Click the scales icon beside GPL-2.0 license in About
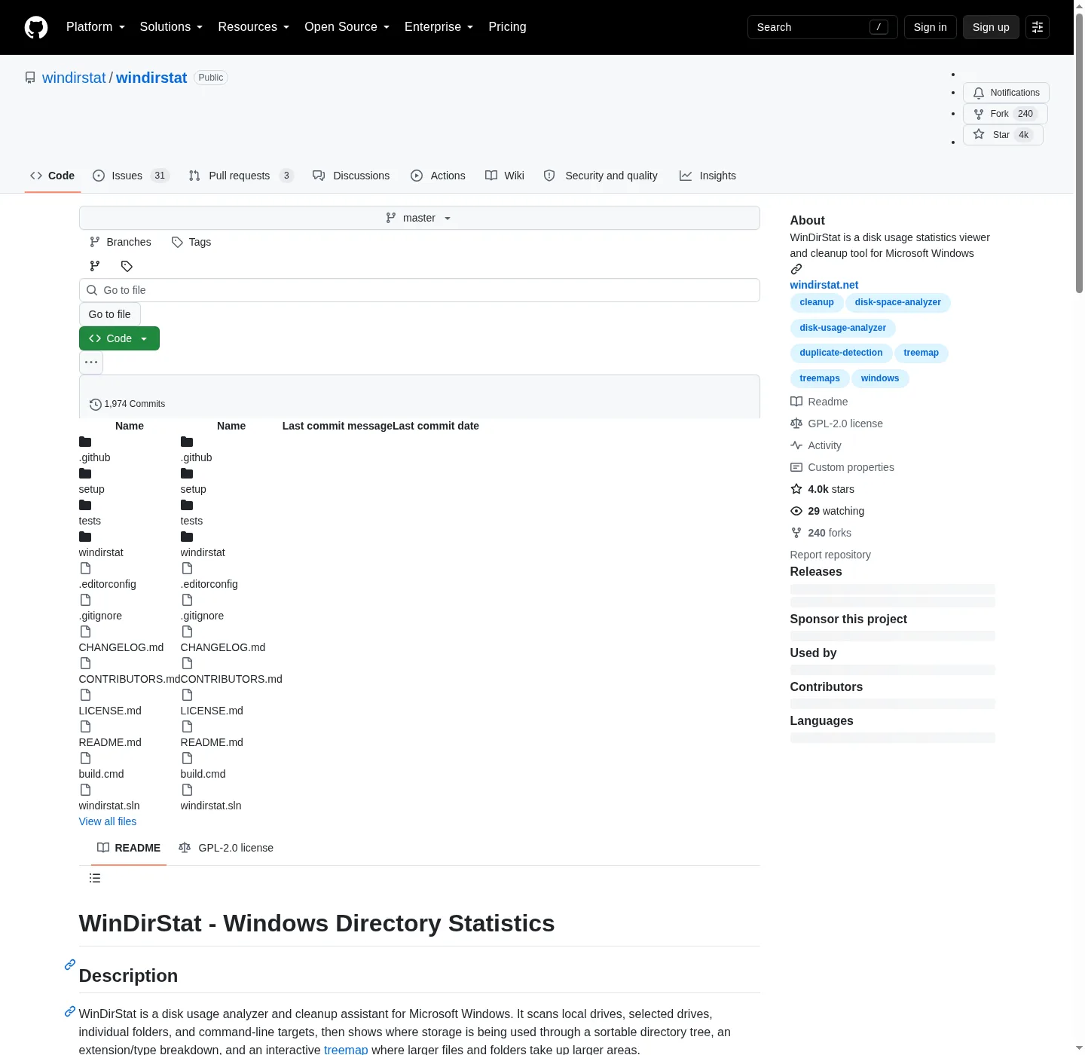The image size is (1085, 1055). pos(796,424)
